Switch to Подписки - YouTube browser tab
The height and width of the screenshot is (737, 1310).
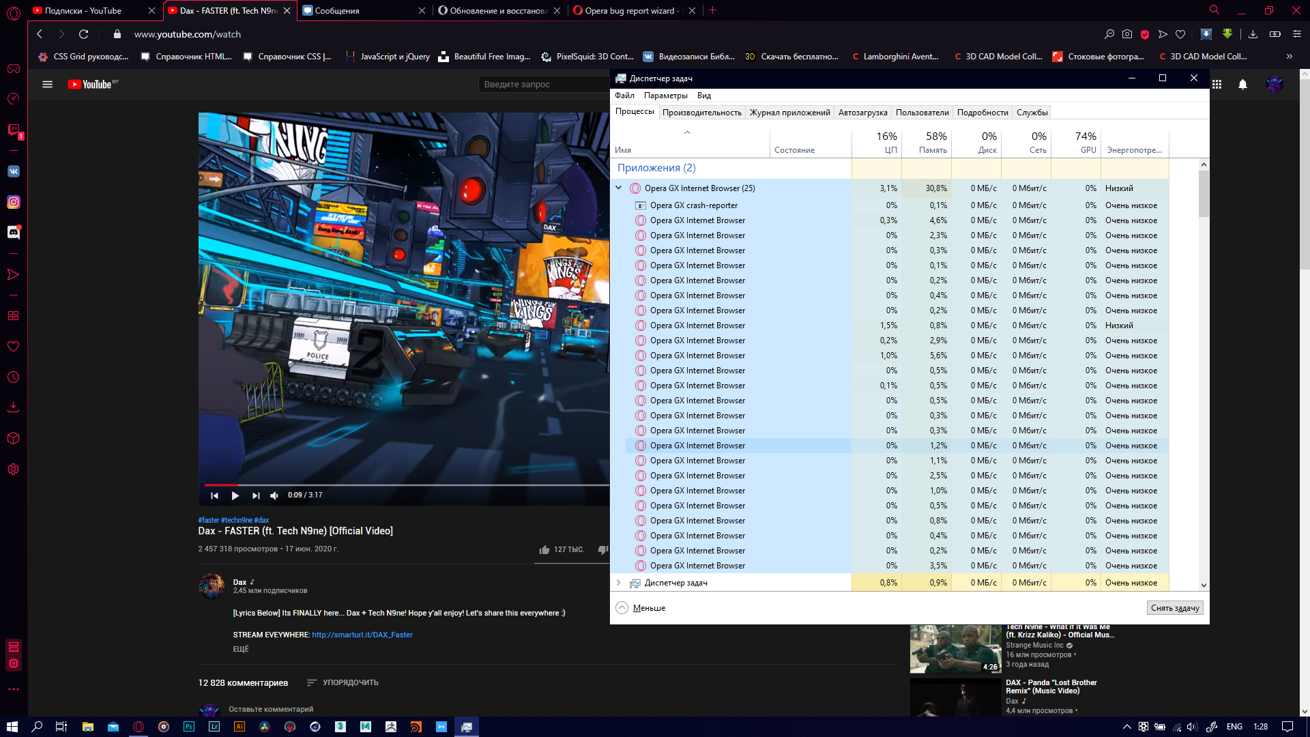point(94,10)
